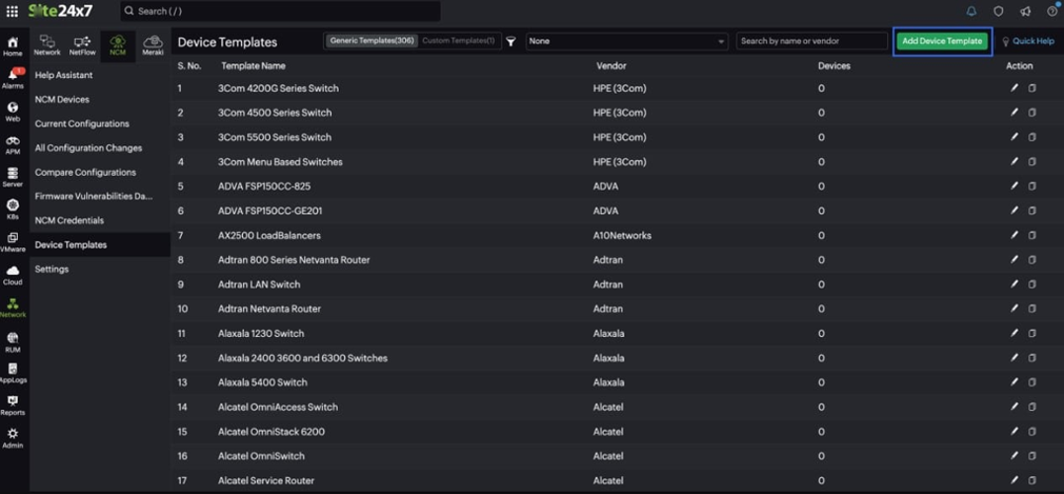Copy the ADVA FSP150CC-825 template
The height and width of the screenshot is (494, 1064).
[1032, 186]
